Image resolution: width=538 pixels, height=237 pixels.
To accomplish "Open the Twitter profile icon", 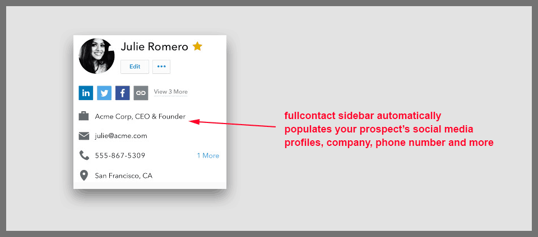I will pyautogui.click(x=104, y=93).
